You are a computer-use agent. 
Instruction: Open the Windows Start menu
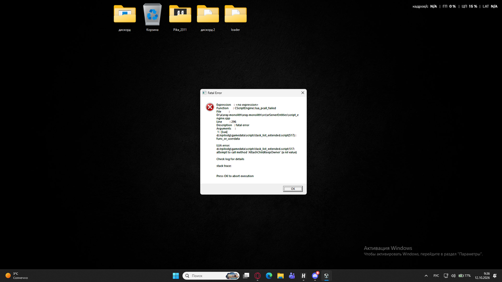coord(176,275)
